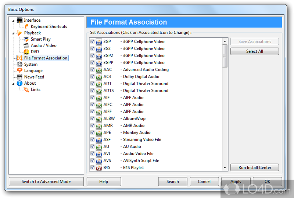Open Keyboard Shortcuts via its arrow icon
Image resolution: width=294 pixels, height=198 pixels.
[26, 26]
